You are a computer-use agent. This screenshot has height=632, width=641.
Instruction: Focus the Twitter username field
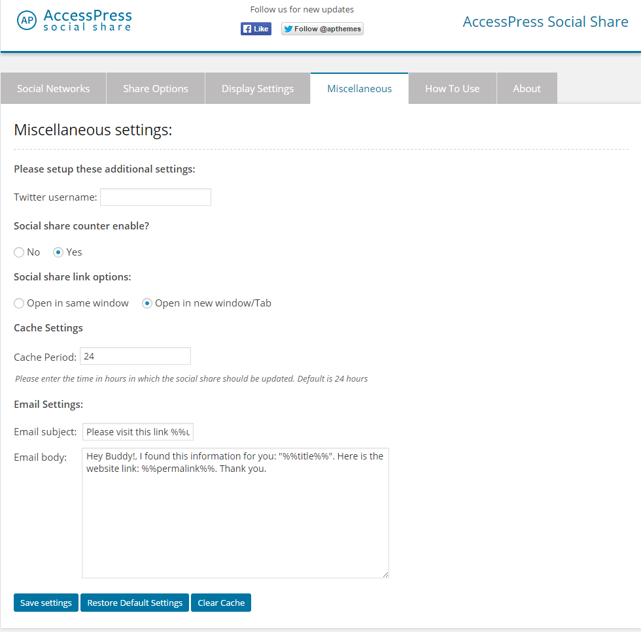point(156,197)
